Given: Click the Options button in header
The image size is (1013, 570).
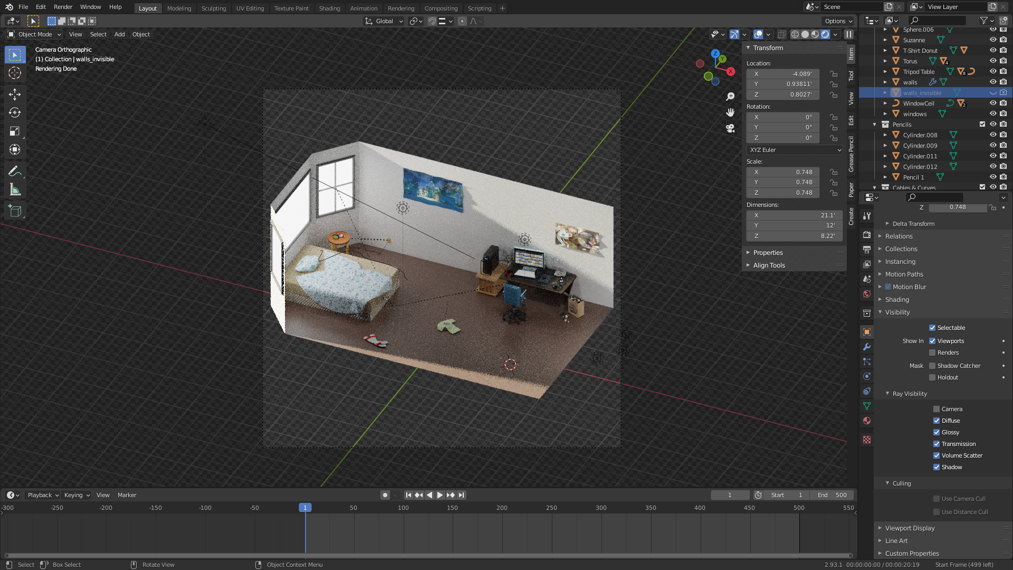Looking at the screenshot, I should (838, 21).
